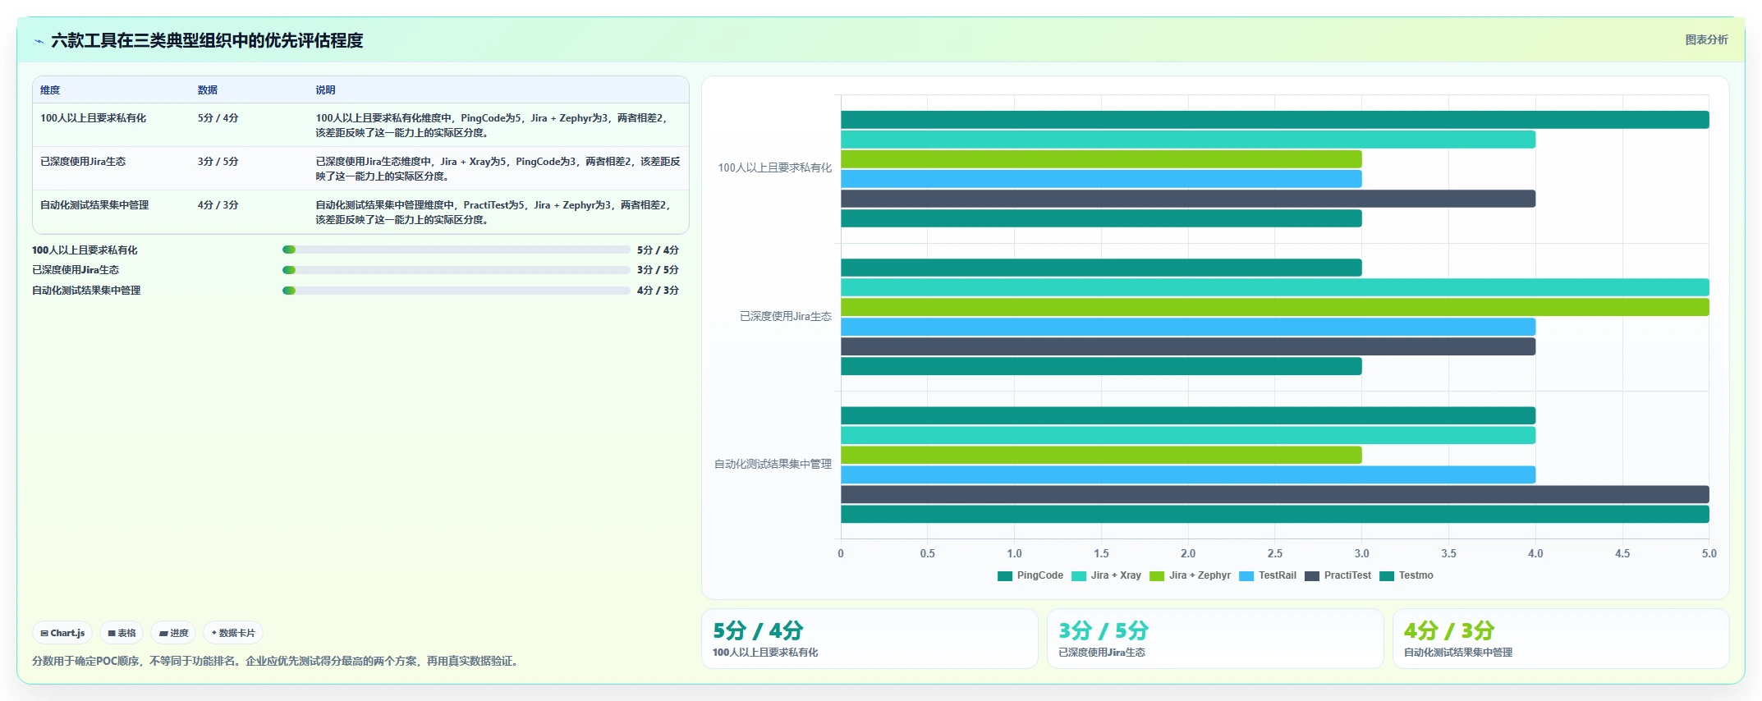1762x701 pixels.
Task: Click x-axis tick label 2.5
Action: pyautogui.click(x=1274, y=553)
